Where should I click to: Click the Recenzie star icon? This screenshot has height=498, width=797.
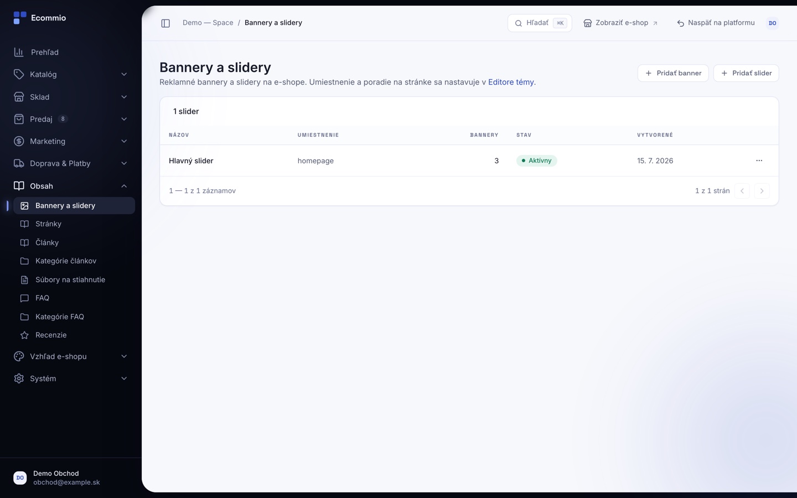(x=24, y=335)
